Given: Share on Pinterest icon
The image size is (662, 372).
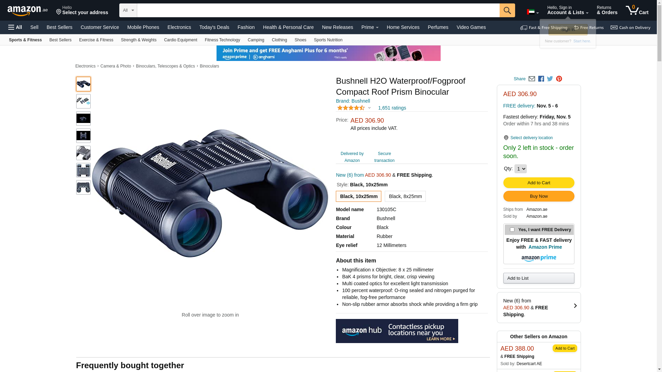Looking at the screenshot, I should coord(559,79).
